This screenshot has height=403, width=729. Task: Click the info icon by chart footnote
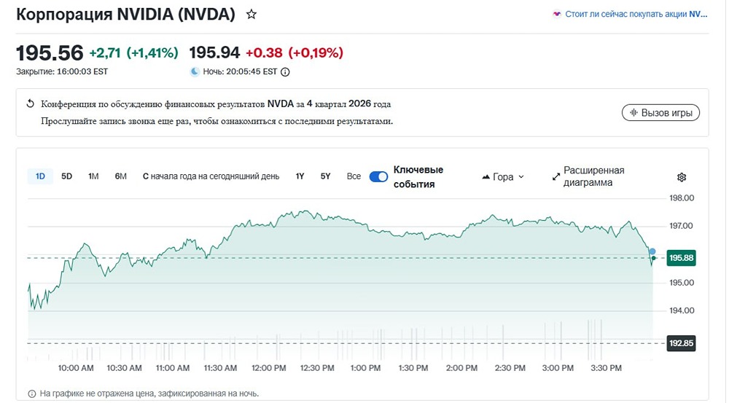click(31, 394)
